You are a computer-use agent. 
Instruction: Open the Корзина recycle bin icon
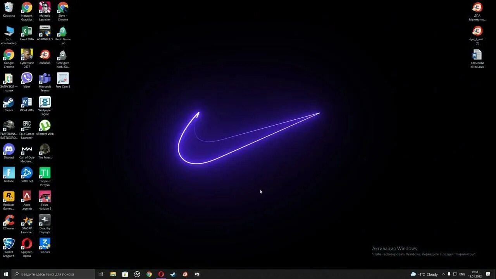tap(9, 10)
